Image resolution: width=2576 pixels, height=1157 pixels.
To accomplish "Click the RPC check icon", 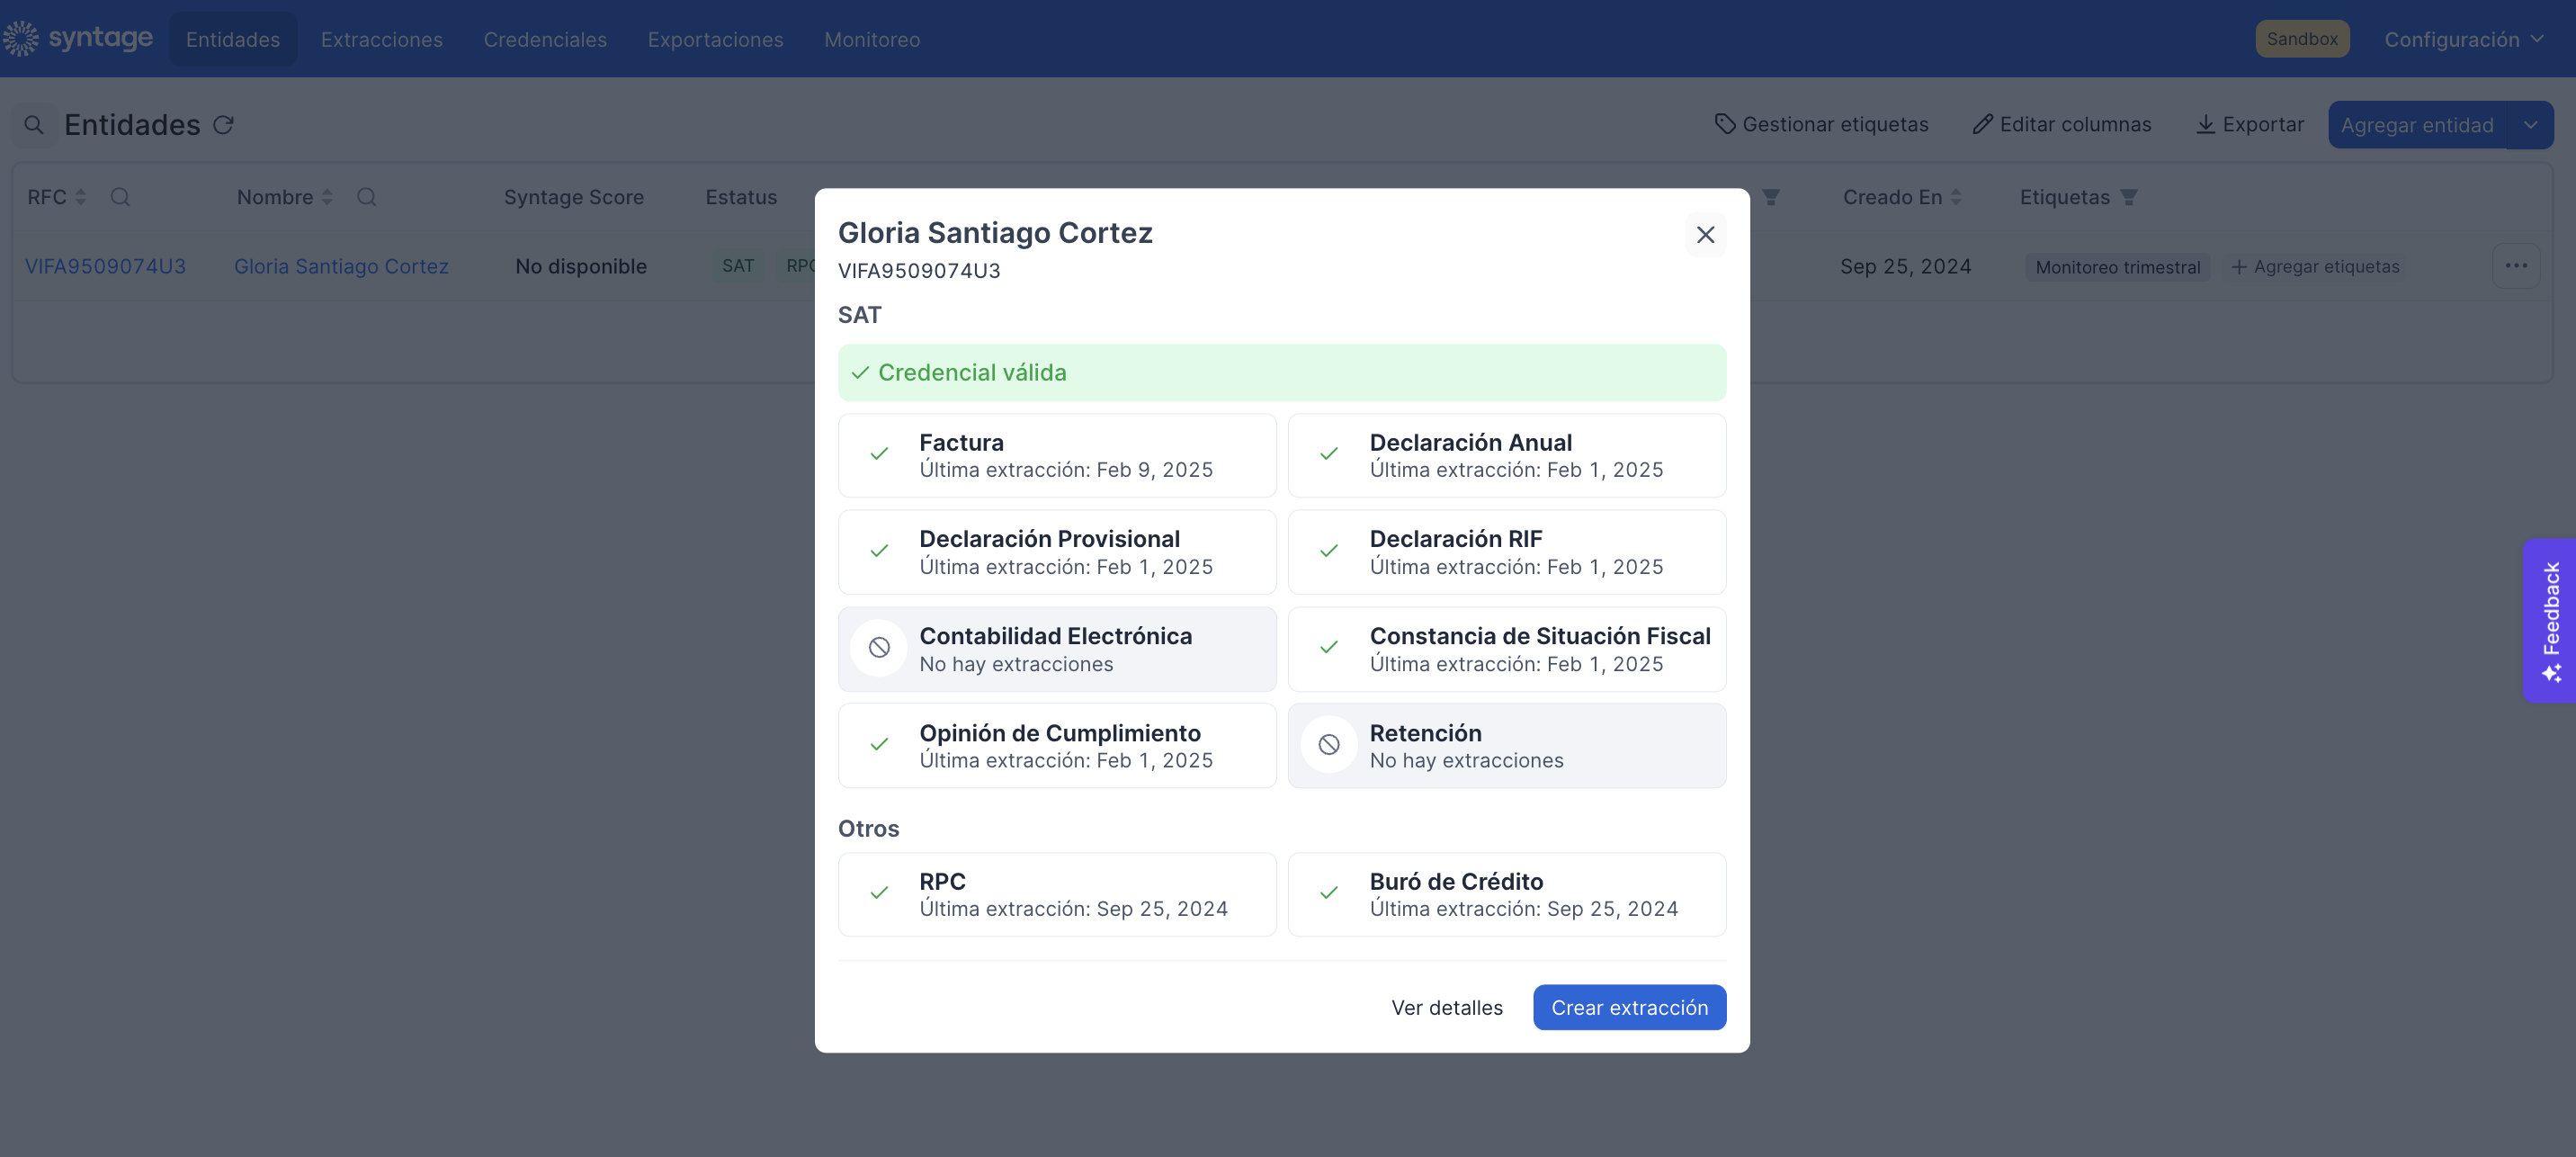I will tap(879, 893).
